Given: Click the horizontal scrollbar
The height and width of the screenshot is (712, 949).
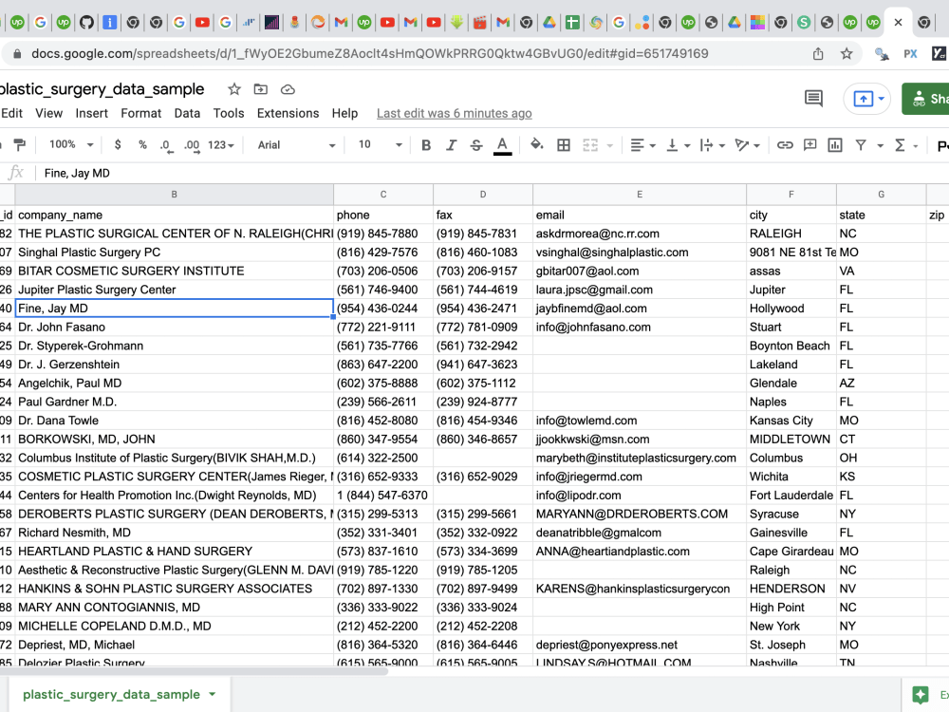Looking at the screenshot, I should 194,671.
